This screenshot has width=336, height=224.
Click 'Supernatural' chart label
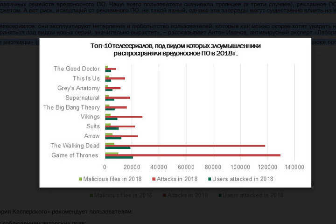[x=82, y=98]
